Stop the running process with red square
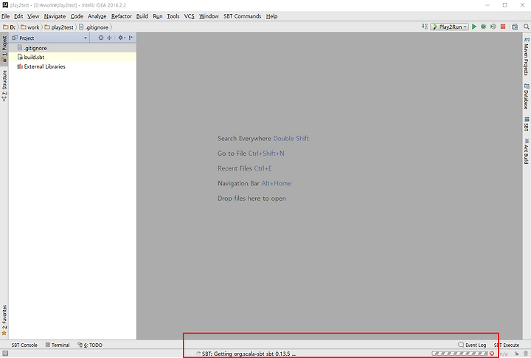The image size is (531, 358). 503,27
